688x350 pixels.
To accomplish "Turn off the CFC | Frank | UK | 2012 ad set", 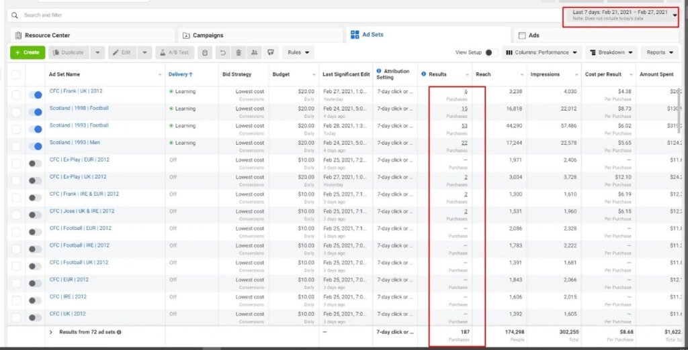I will point(36,95).
